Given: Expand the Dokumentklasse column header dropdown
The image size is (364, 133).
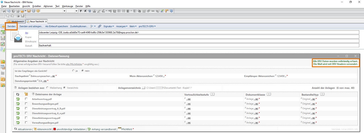Looking at the screenshot, I should pyautogui.click(x=268, y=94).
